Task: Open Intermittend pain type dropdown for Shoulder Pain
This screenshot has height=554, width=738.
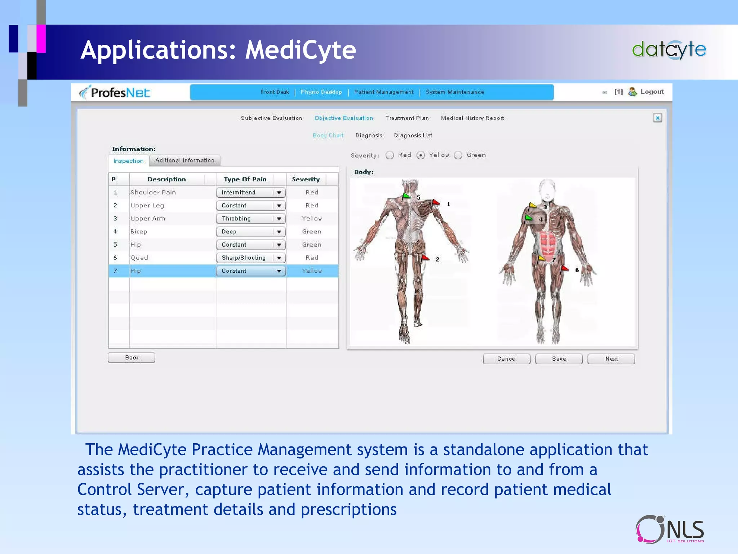Action: click(251, 193)
